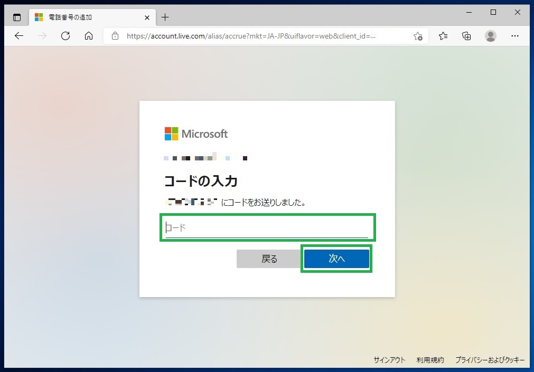Open the Collections panel

[x=466, y=36]
